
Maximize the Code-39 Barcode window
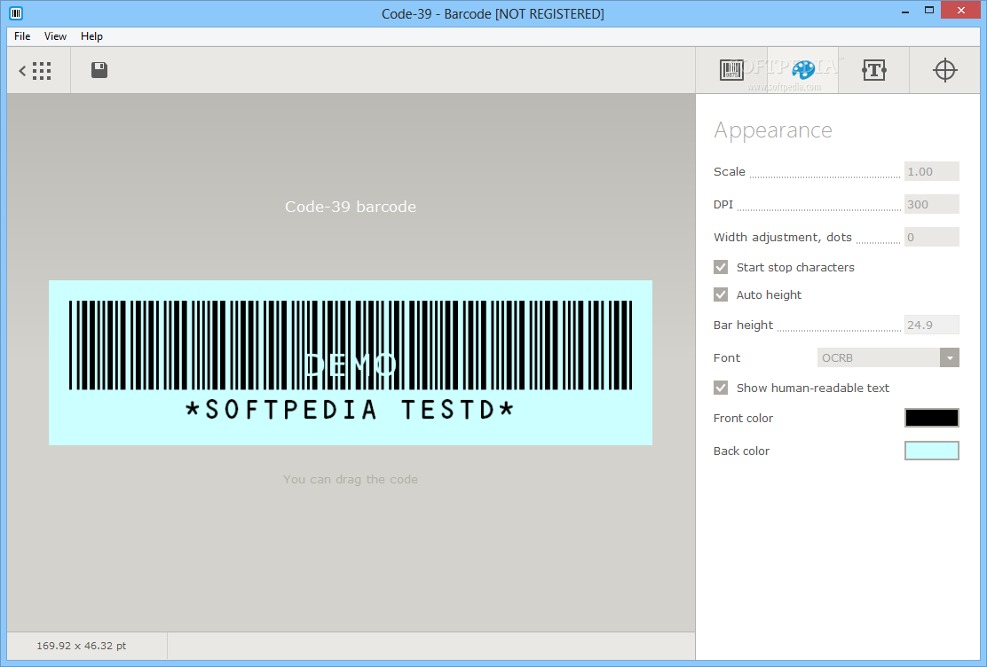pyautogui.click(x=929, y=10)
